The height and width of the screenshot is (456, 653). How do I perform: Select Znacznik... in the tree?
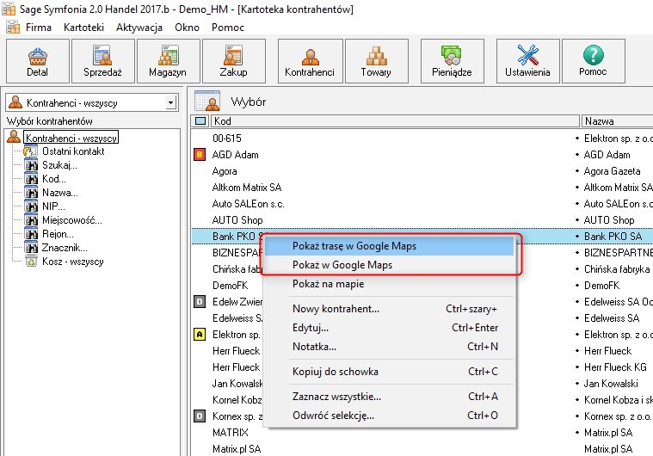65,248
